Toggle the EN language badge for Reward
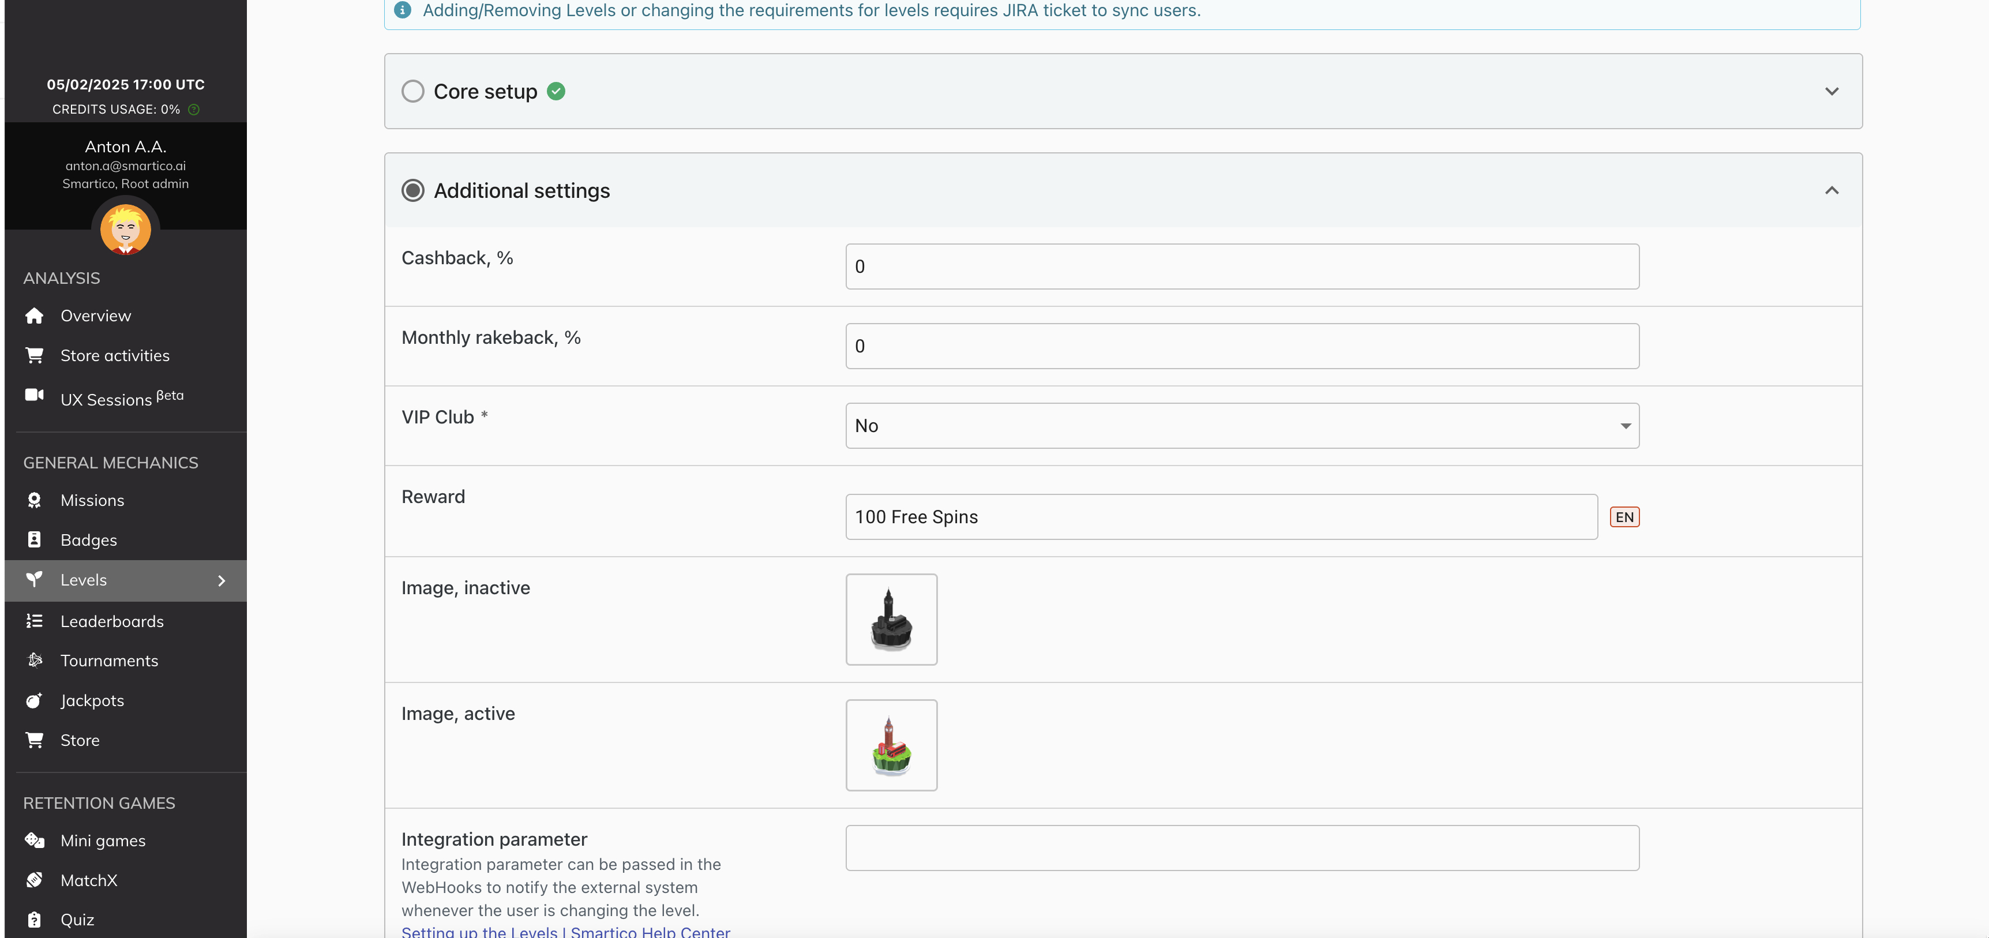The image size is (1989, 938). pyautogui.click(x=1624, y=517)
